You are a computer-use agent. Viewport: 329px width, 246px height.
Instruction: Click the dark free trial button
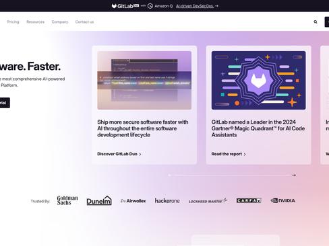[5, 103]
